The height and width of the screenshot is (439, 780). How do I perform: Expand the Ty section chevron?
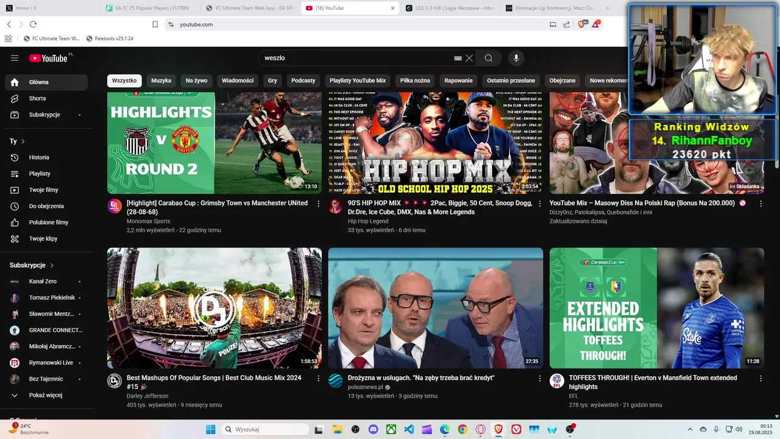coord(23,141)
